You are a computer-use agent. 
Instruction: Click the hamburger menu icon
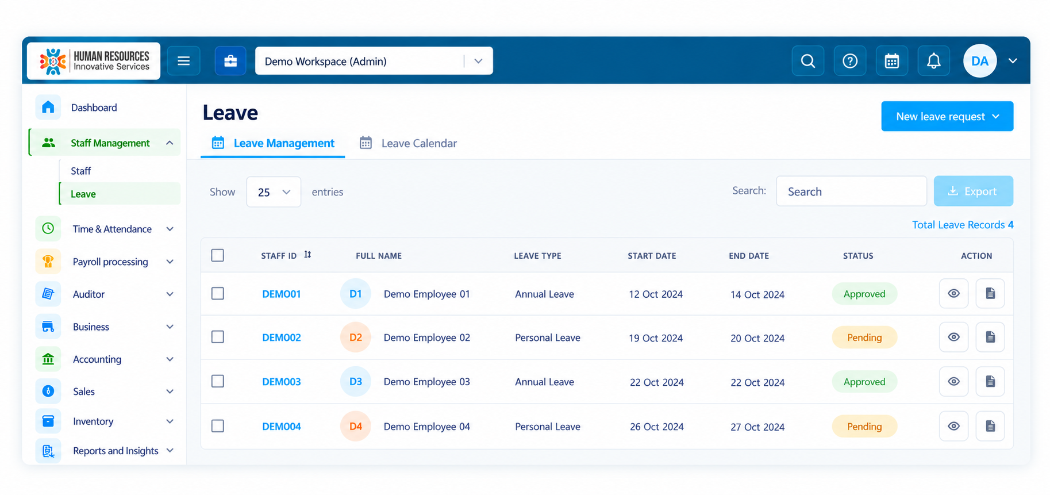183,61
